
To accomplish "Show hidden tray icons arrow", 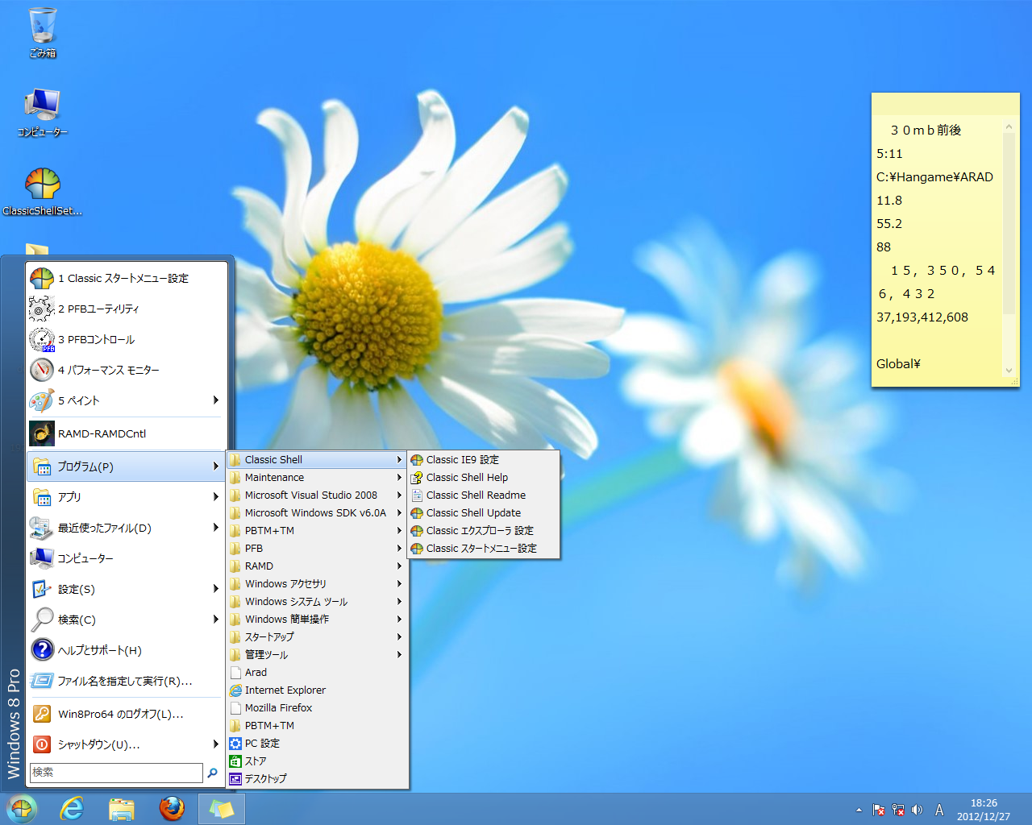I will point(859,810).
